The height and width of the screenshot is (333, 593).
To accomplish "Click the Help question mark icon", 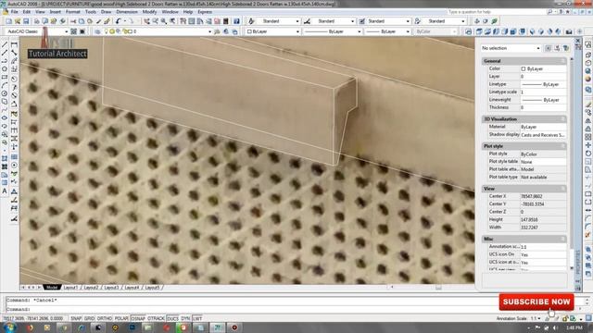I will [x=237, y=21].
